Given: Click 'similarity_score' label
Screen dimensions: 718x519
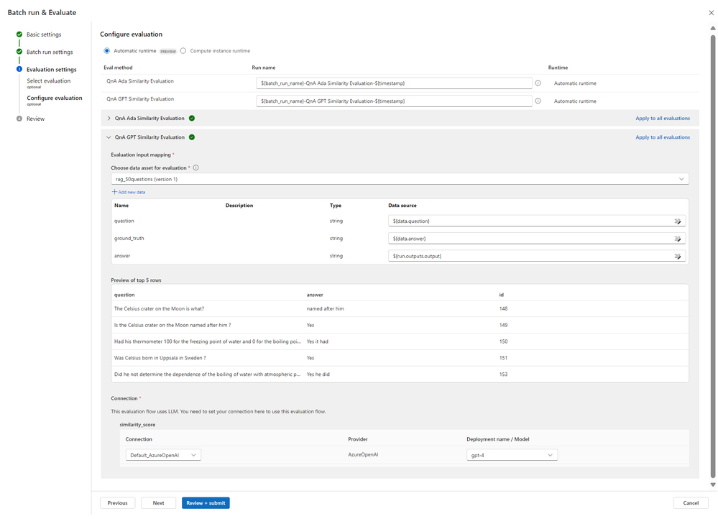Looking at the screenshot, I should (x=137, y=425).
